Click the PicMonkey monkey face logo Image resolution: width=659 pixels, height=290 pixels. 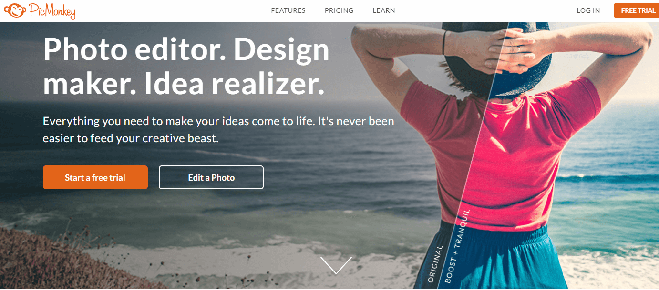coord(14,10)
